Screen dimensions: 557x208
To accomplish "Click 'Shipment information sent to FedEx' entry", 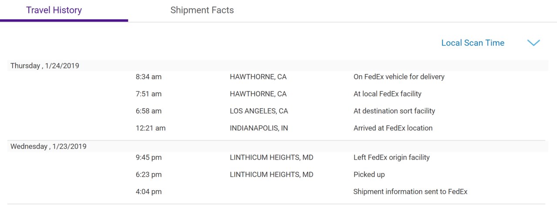I will point(410,191).
